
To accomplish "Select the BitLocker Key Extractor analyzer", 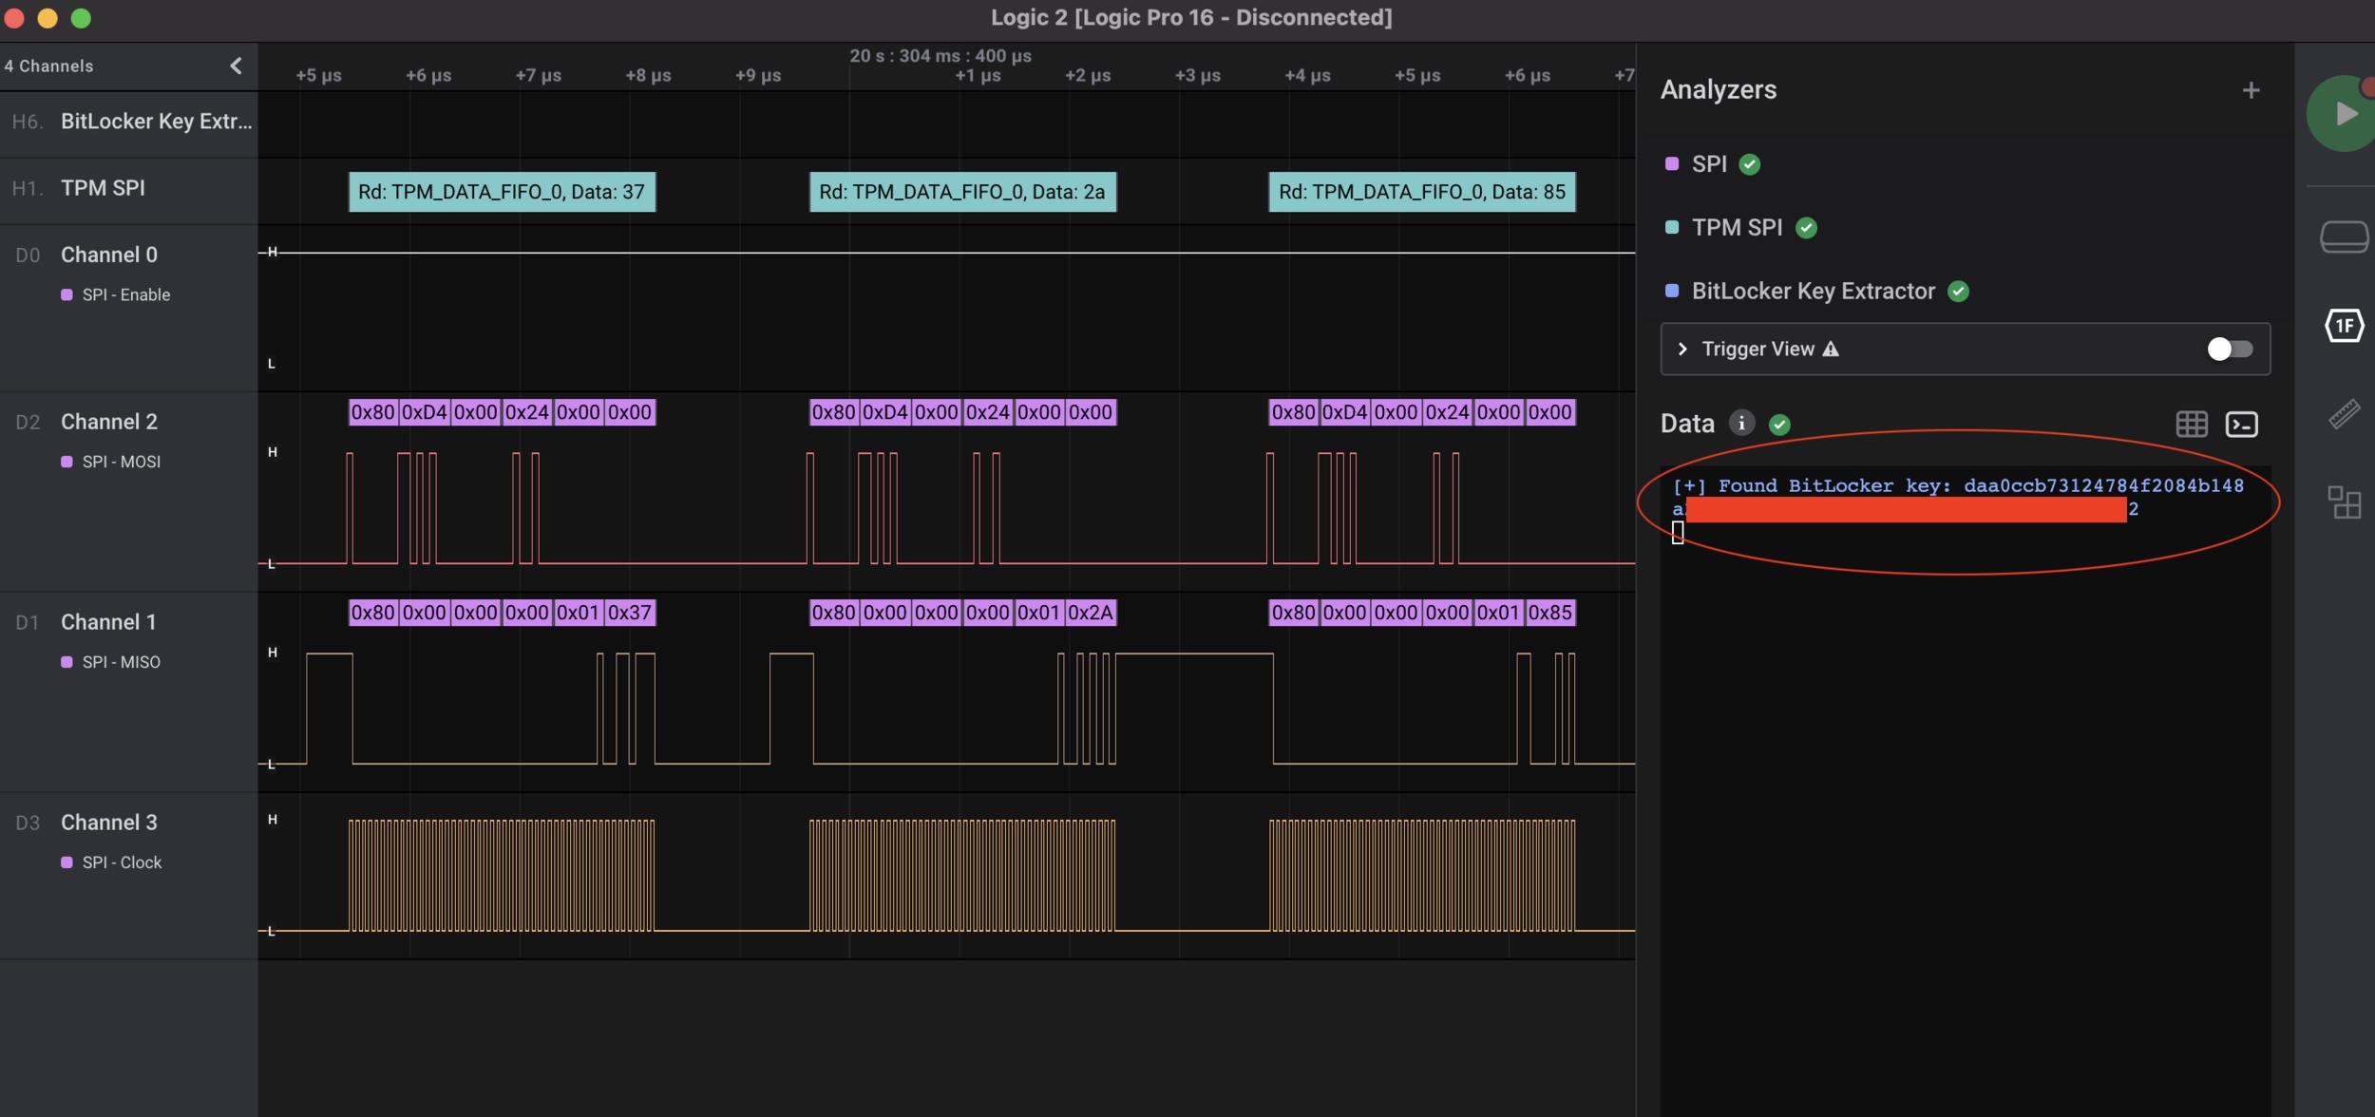I will click(1813, 291).
